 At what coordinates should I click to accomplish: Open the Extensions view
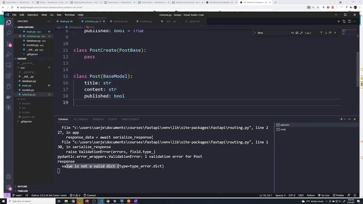point(9,75)
